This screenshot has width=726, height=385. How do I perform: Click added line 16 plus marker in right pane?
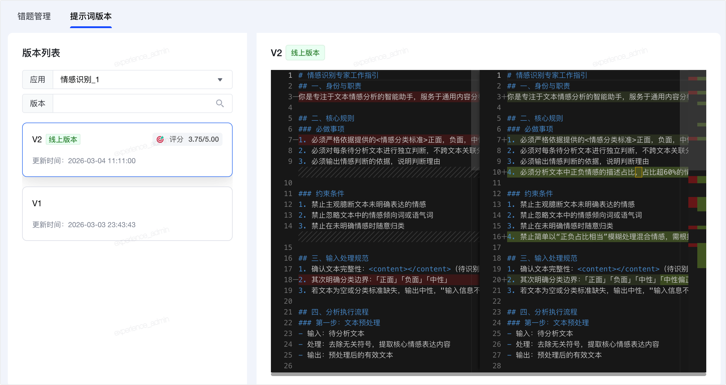point(504,237)
